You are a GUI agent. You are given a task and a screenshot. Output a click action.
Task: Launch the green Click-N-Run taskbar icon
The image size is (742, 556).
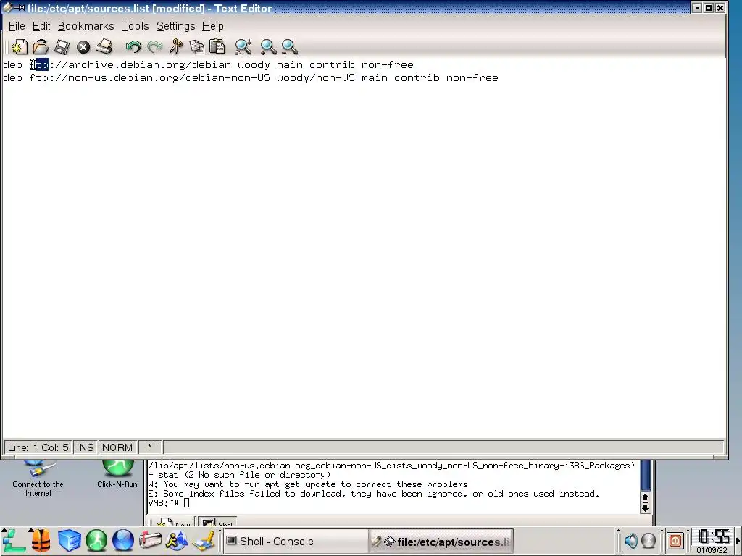[96, 542]
